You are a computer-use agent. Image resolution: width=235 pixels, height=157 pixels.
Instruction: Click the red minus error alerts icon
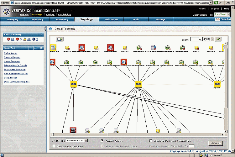tap(17, 39)
